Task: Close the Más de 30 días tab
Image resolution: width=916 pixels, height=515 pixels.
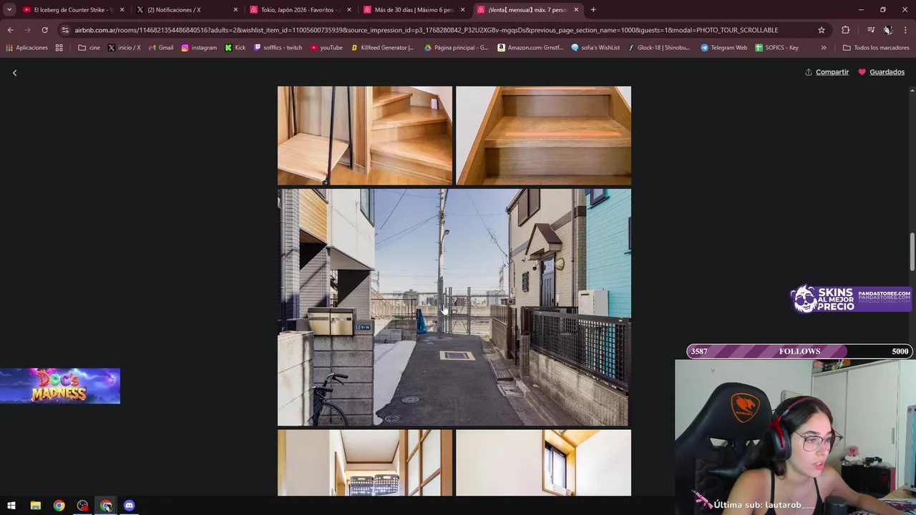Action: tap(462, 10)
